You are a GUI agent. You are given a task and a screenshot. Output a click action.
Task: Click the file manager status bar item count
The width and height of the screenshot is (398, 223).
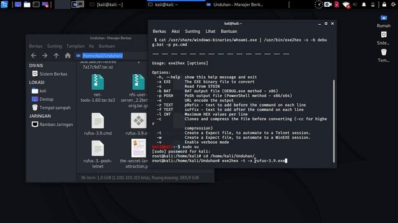pos(139,178)
